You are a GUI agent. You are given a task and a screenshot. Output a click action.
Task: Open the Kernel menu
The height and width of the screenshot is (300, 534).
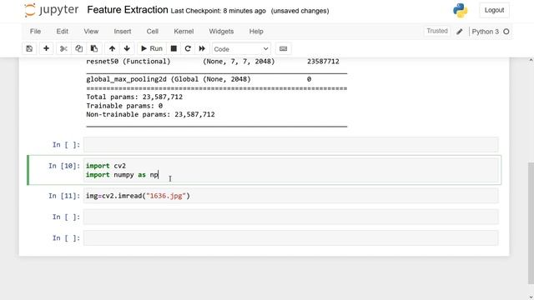pyautogui.click(x=184, y=32)
